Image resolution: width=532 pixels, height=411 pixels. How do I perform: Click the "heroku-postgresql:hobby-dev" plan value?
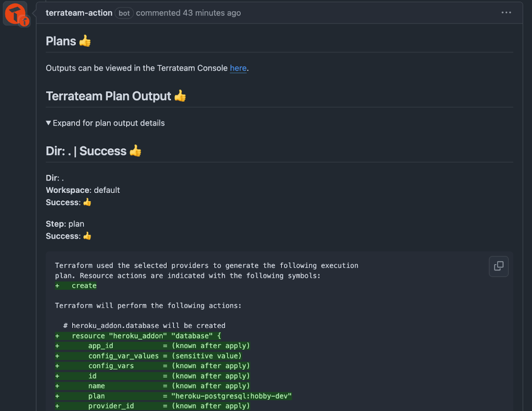pos(231,396)
